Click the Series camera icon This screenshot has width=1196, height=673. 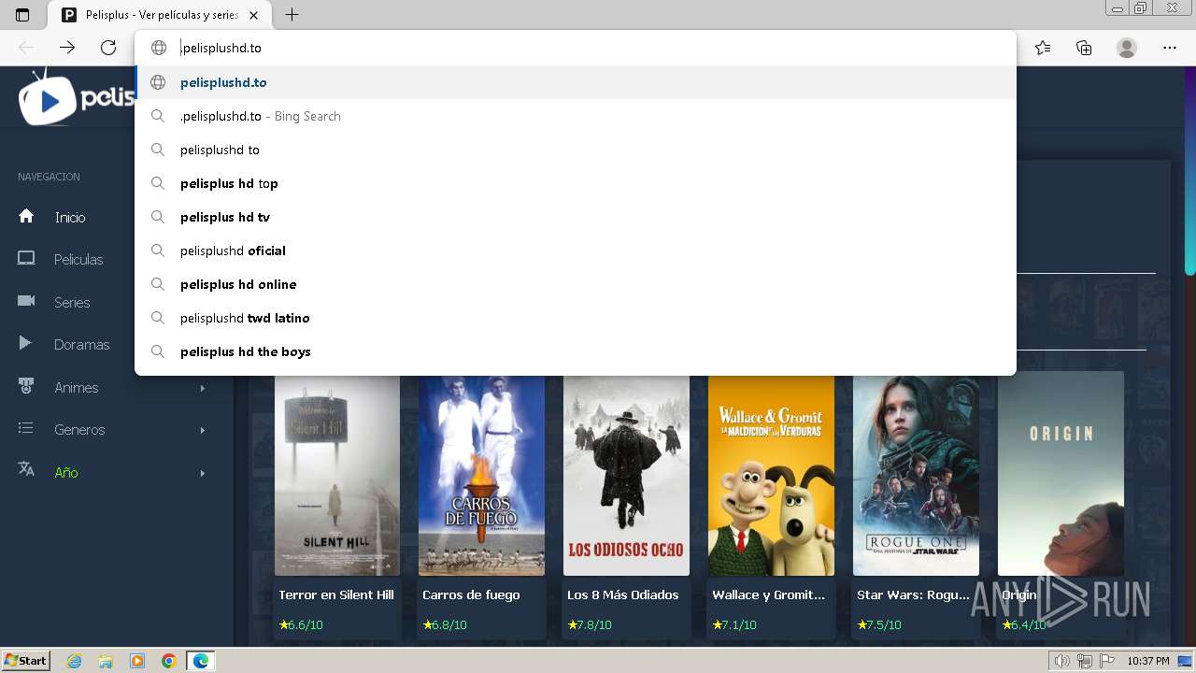click(x=26, y=301)
